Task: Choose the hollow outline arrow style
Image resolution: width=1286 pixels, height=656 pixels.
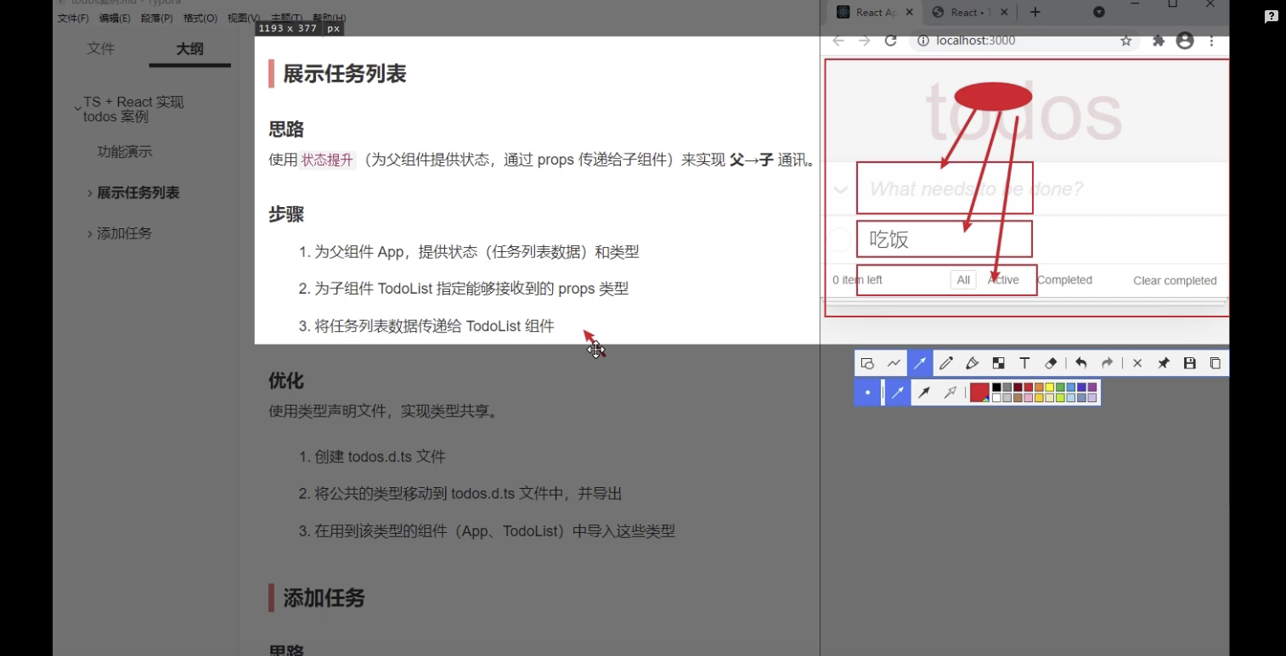Action: 950,392
